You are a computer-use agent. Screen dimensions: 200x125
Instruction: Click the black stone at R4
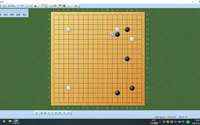coord(132,88)
